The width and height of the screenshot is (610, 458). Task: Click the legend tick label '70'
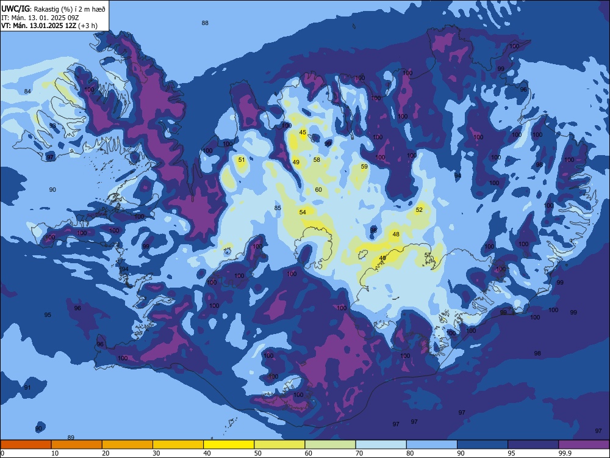359,453
